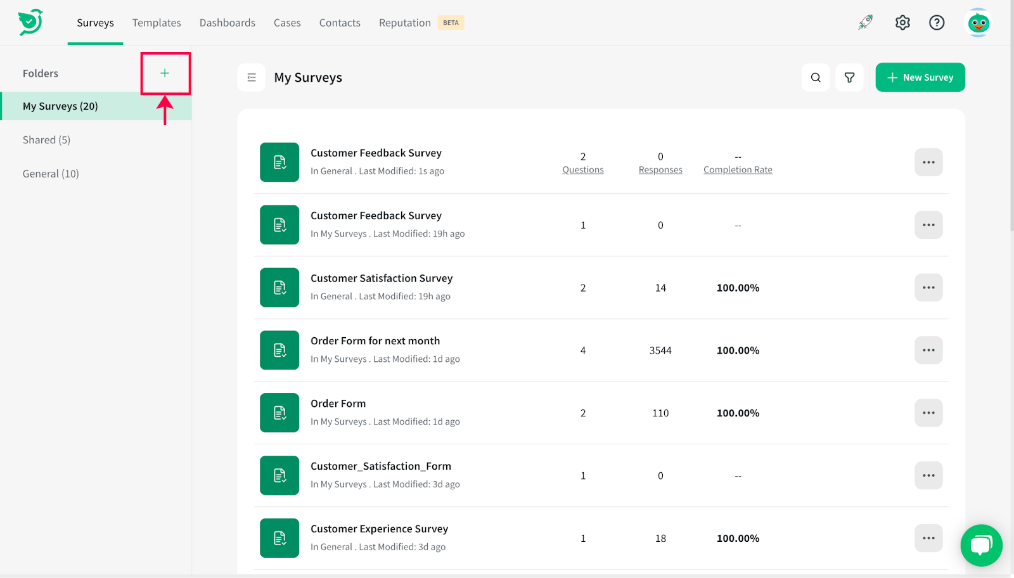This screenshot has width=1014, height=578.
Task: Open the three-dot menu for Customer_Satisfaction_Form
Action: (x=928, y=475)
